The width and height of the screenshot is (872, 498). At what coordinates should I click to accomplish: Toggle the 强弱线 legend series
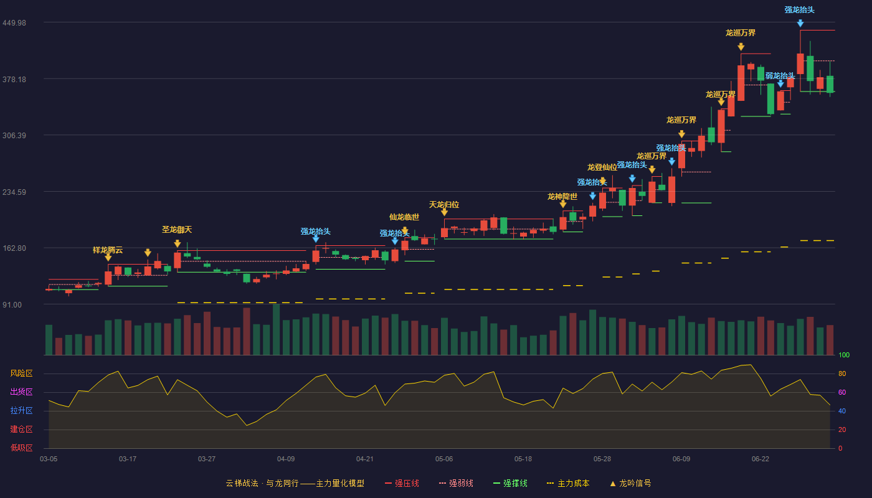tap(456, 483)
